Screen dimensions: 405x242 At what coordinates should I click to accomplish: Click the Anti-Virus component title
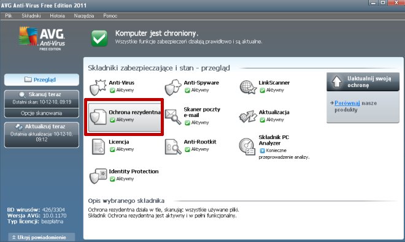click(121, 83)
